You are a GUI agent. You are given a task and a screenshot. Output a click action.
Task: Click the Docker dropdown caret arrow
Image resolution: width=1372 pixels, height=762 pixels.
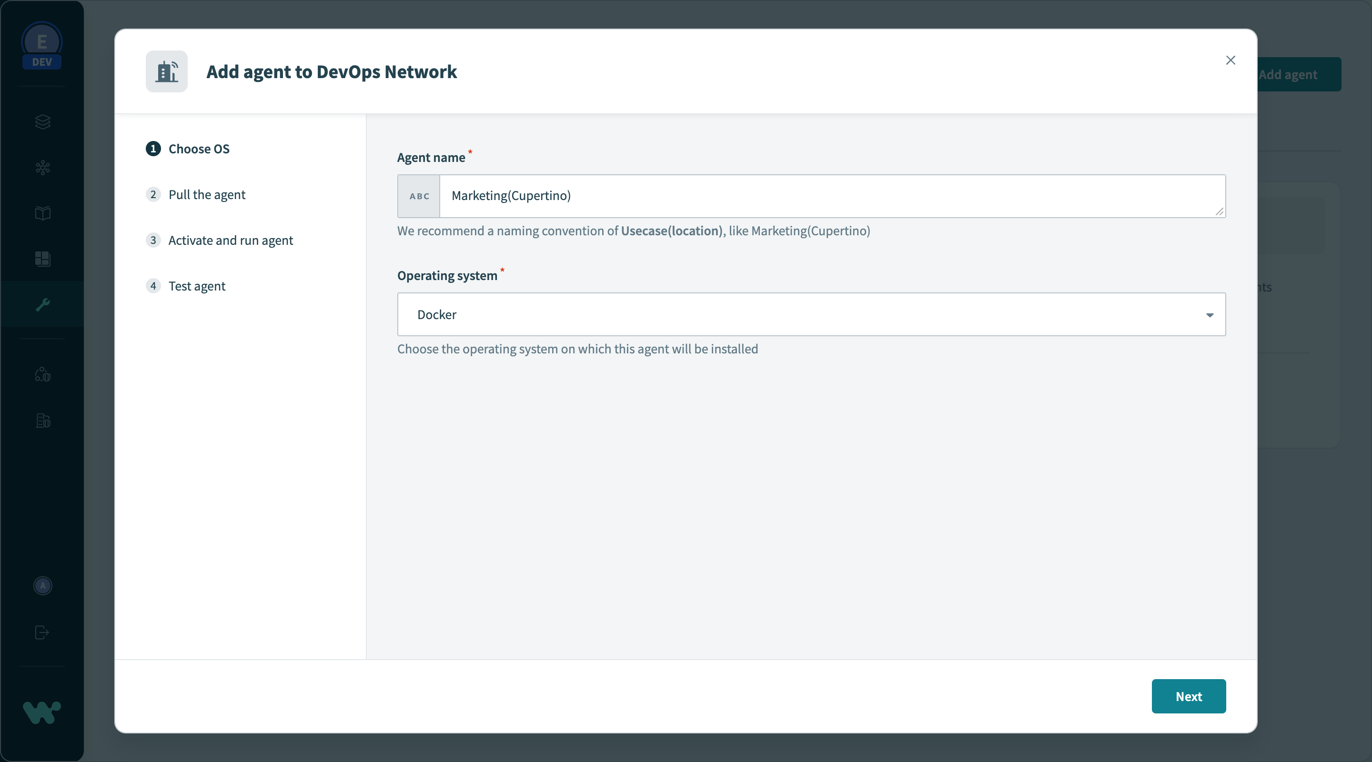[x=1210, y=315]
